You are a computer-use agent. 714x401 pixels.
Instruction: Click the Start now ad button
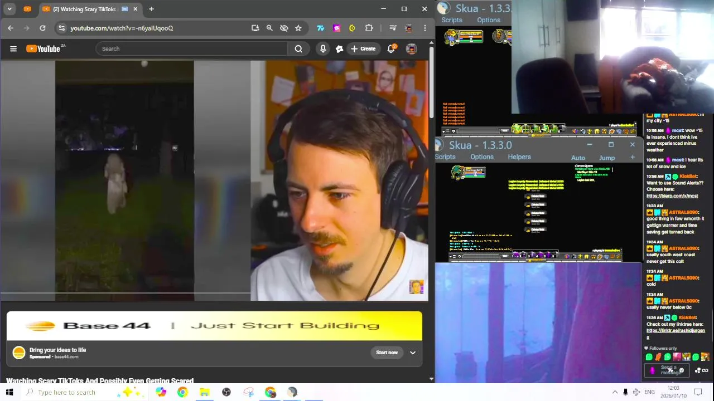pos(387,353)
